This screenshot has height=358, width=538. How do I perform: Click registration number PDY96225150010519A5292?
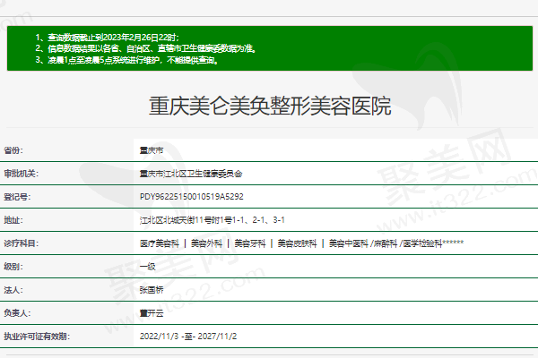point(192,197)
